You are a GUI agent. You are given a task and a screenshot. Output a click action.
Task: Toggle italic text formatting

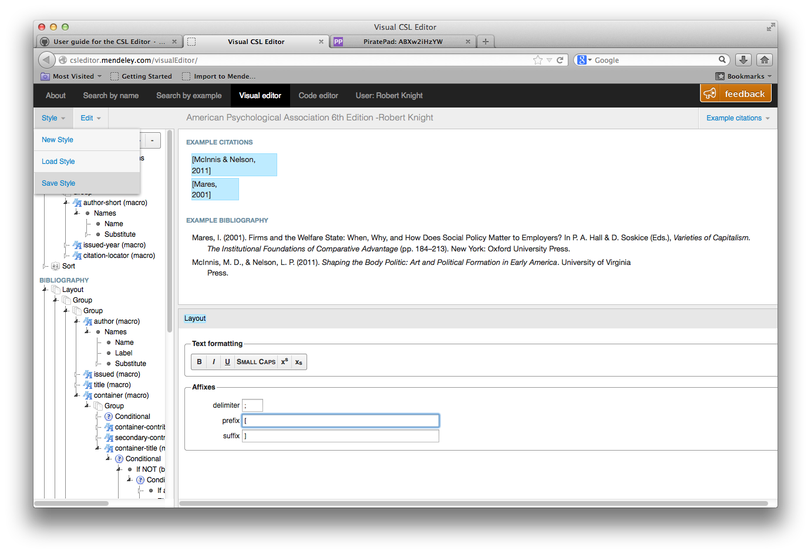point(214,362)
